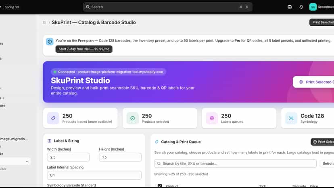Click the SKU column header
The height and width of the screenshot is (188, 334).
[x=263, y=186]
